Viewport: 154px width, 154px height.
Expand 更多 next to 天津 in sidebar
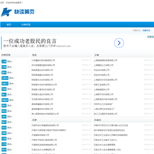click(x=10, y=67)
